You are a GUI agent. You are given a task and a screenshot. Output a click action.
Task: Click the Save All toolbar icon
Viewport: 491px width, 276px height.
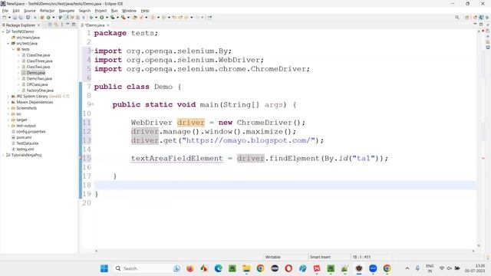21,18
